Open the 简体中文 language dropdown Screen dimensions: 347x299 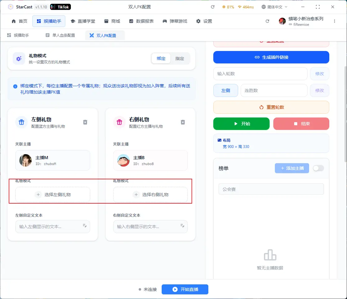pyautogui.click(x=275, y=7)
